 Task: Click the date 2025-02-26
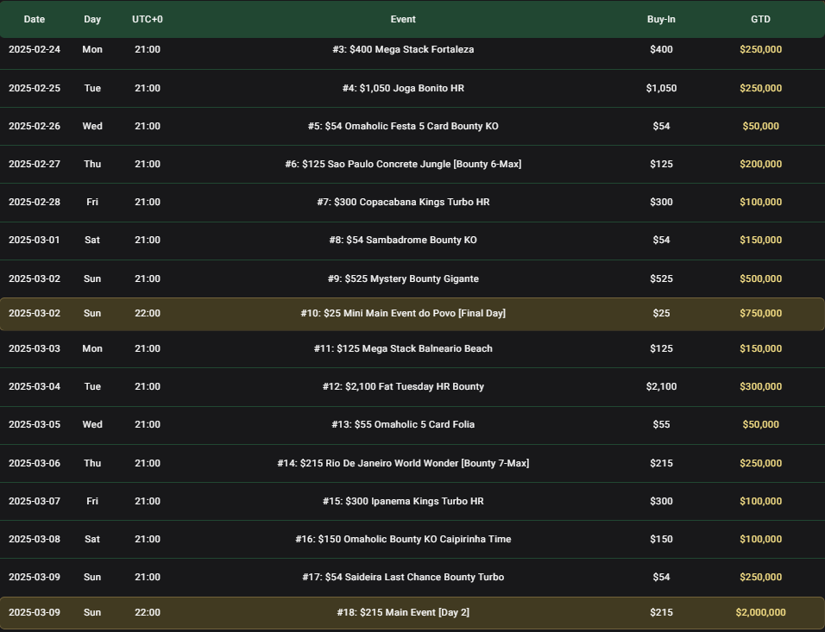[35, 126]
